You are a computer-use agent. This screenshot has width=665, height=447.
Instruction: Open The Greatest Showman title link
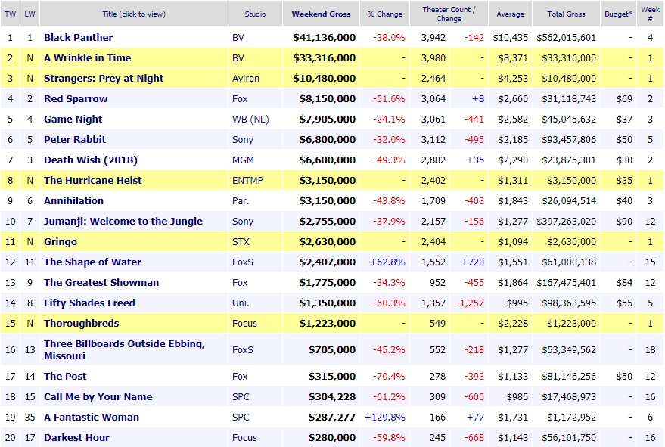[101, 282]
